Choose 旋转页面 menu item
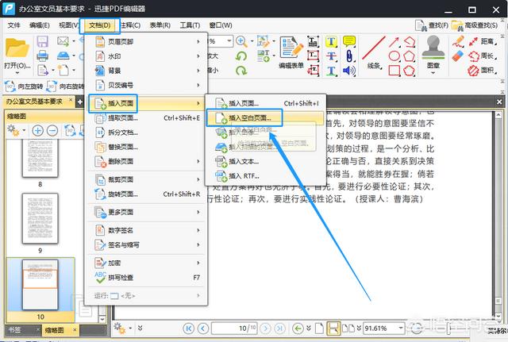This screenshot has width=508, height=342. [146, 194]
